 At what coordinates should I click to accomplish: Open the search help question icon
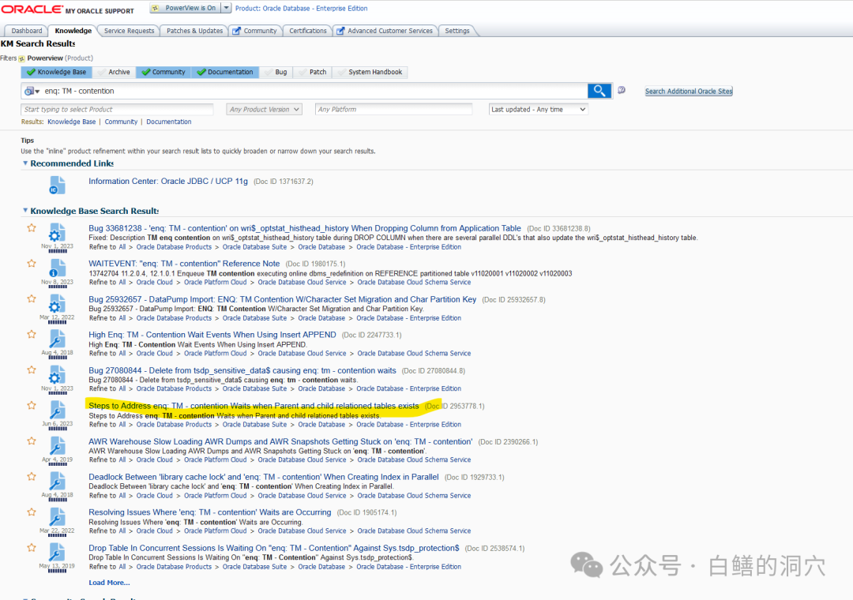click(x=622, y=90)
